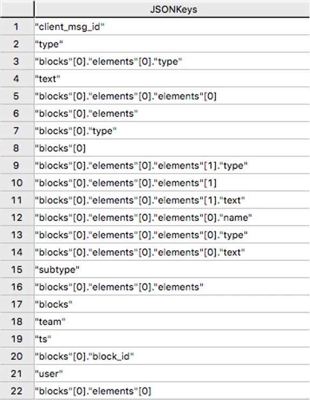The height and width of the screenshot is (400, 310).
Task: Select the "blocks"[0]."block_id" cell
Action: click(172, 356)
